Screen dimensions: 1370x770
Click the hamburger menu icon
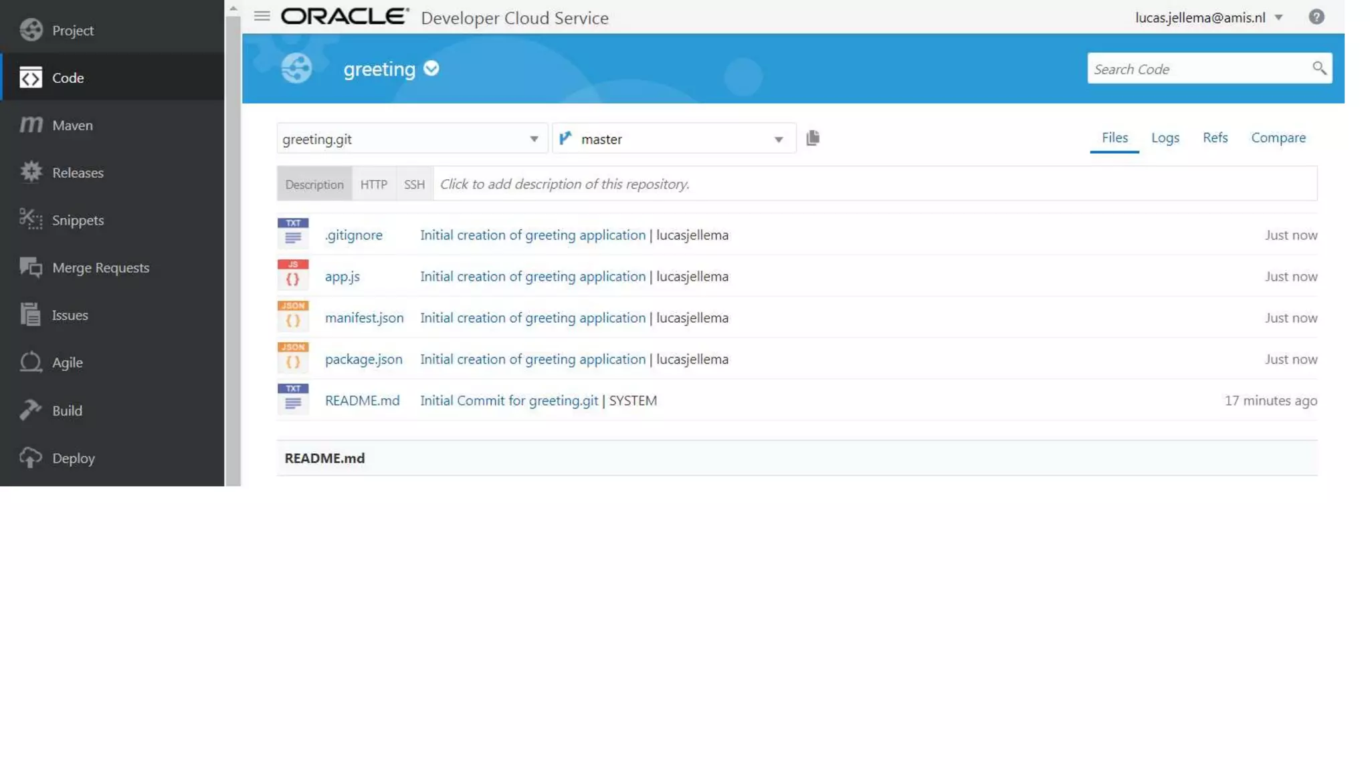tap(262, 16)
